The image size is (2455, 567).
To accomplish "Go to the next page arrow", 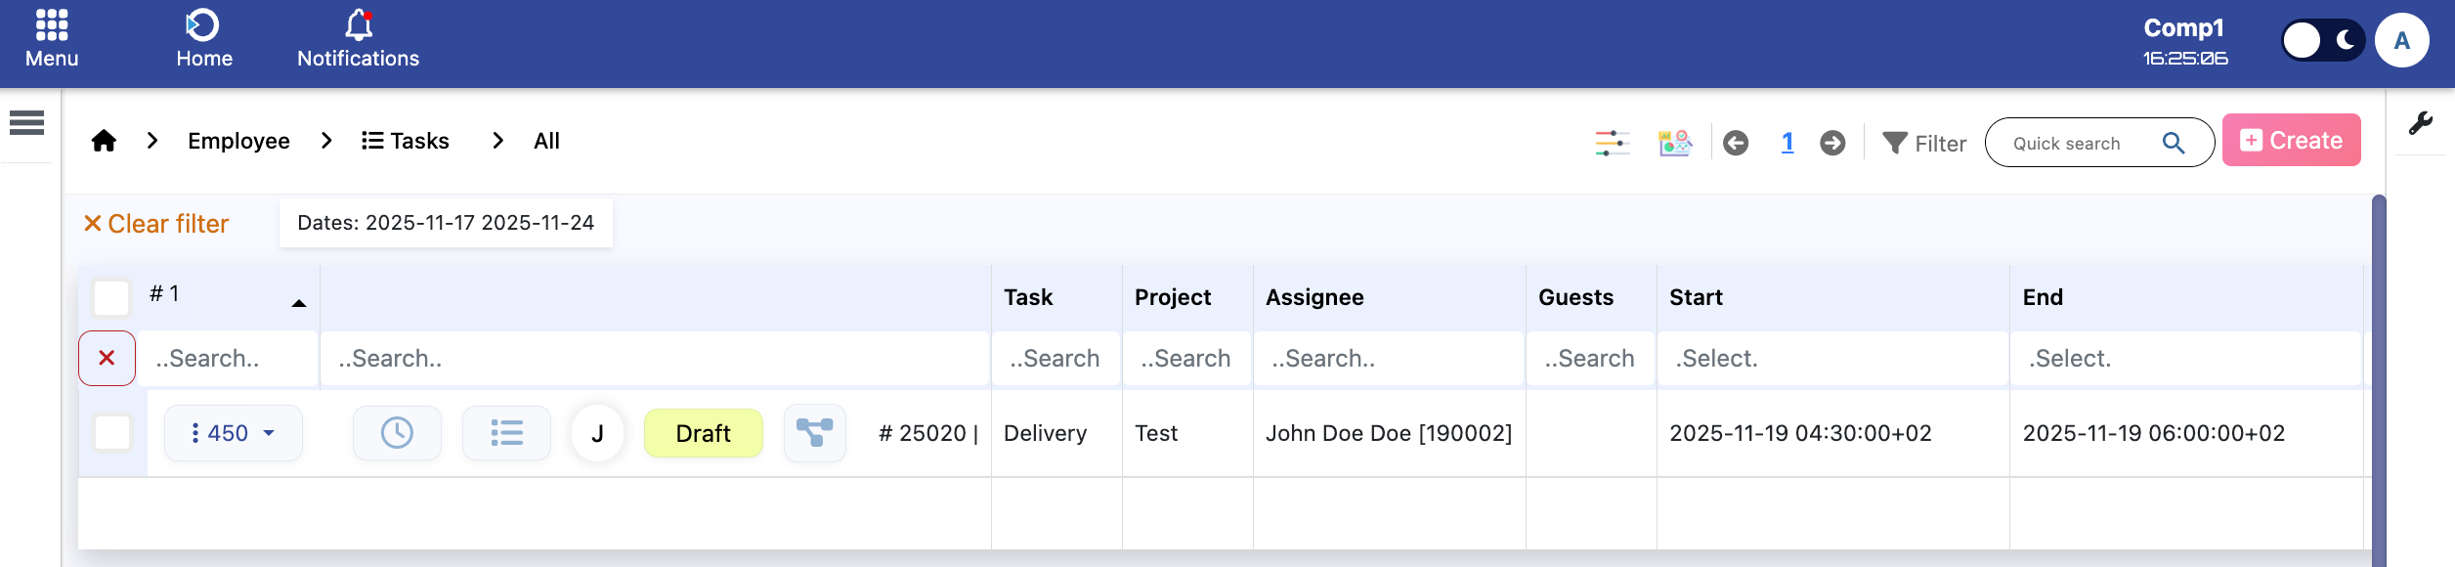I will coord(1832,143).
